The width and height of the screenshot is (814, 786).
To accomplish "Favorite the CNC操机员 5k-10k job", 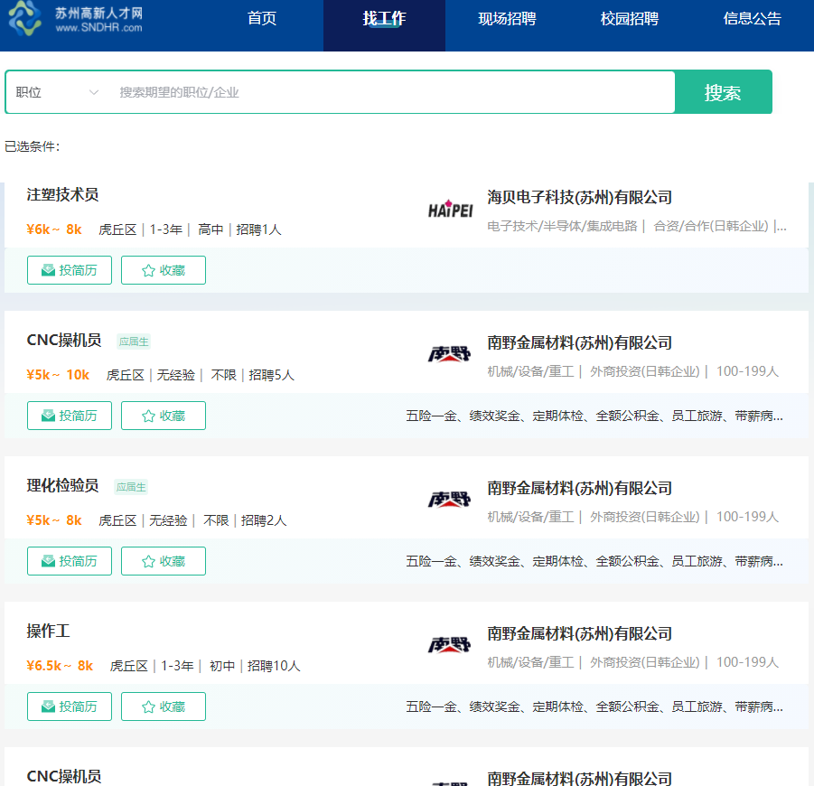I will coord(164,416).
